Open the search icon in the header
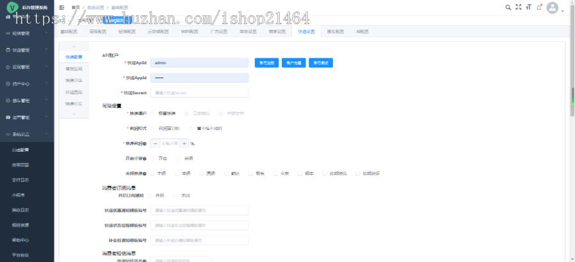 coord(508,7)
